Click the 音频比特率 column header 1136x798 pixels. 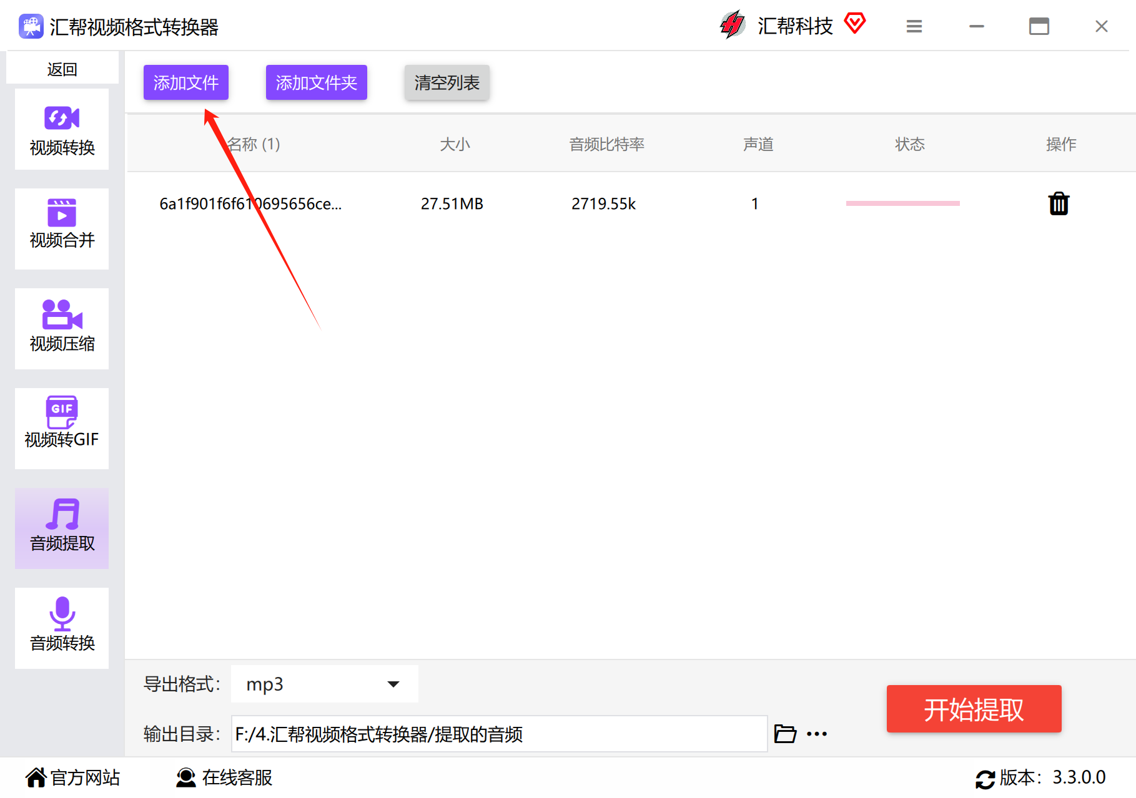[606, 144]
